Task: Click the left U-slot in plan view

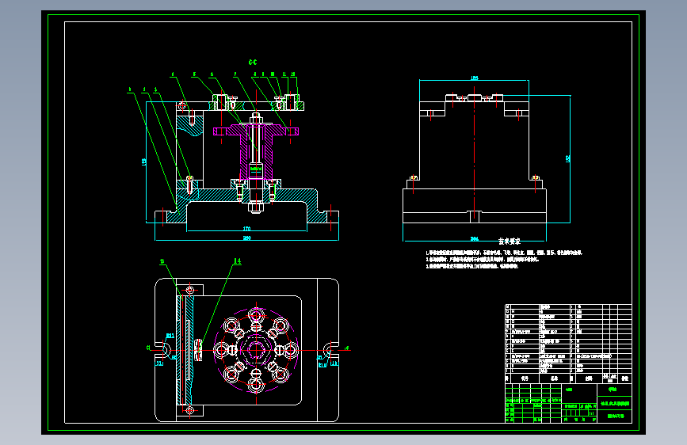Action: tap(165, 349)
